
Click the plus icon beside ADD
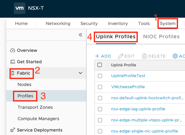97,56
